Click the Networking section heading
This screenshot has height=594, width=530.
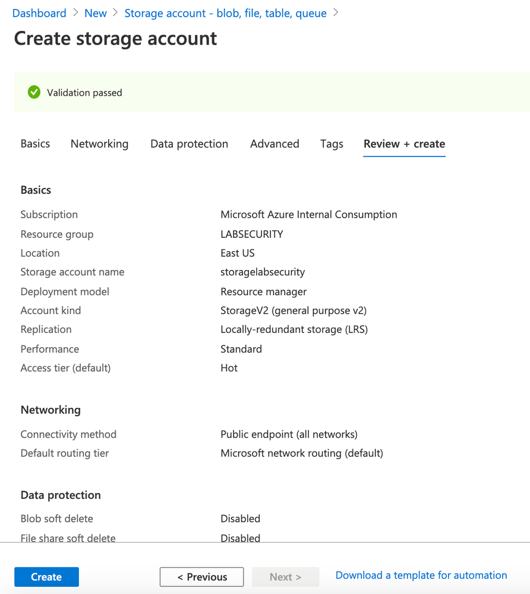pyautogui.click(x=51, y=410)
